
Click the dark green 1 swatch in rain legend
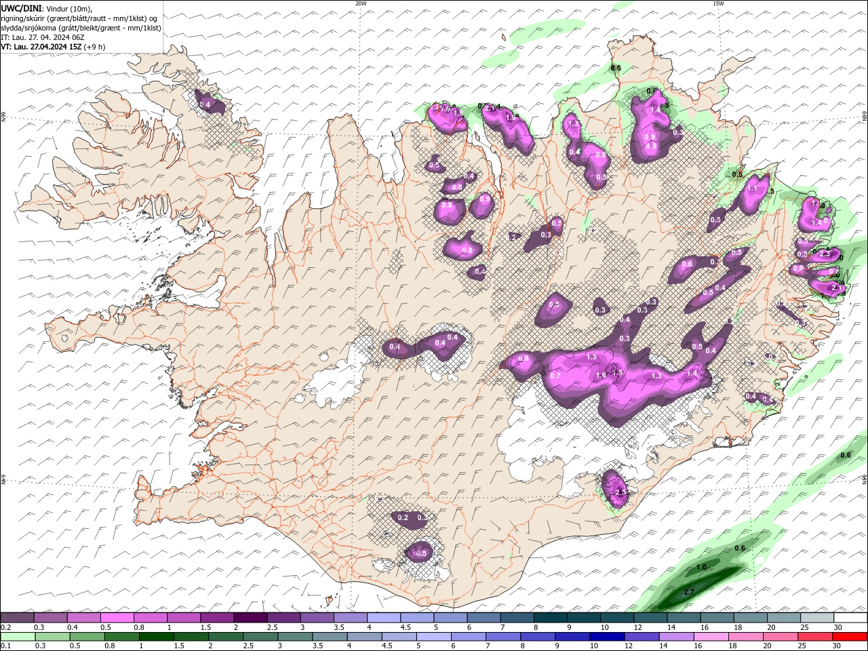pos(157,637)
